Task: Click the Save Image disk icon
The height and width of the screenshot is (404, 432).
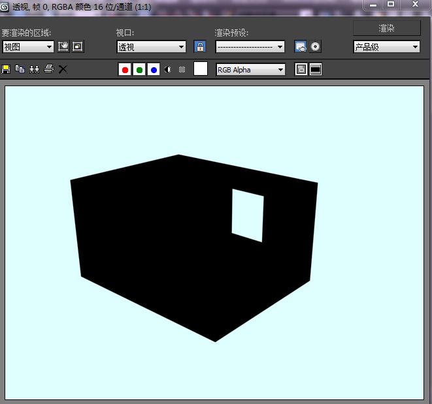Action: (6, 69)
